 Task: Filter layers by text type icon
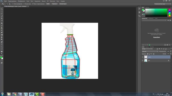[x=162, y=49]
